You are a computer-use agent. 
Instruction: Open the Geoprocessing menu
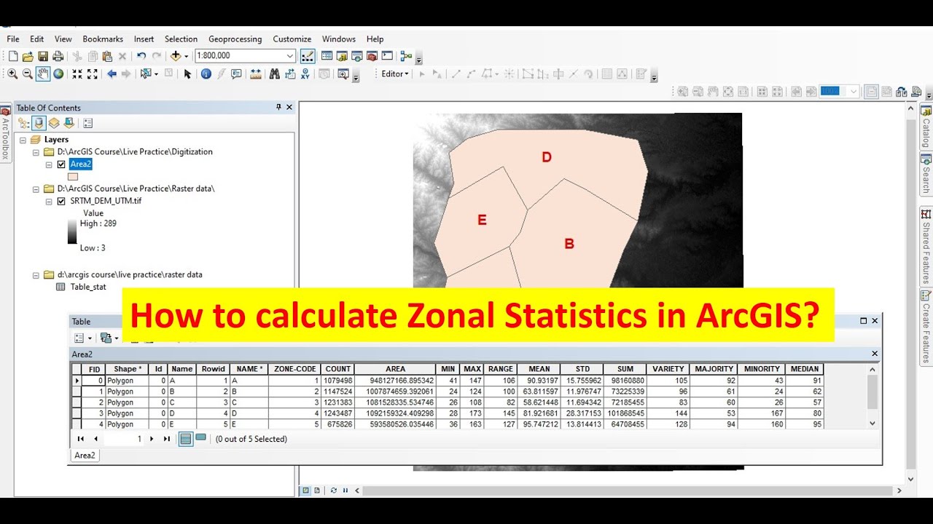click(x=235, y=39)
